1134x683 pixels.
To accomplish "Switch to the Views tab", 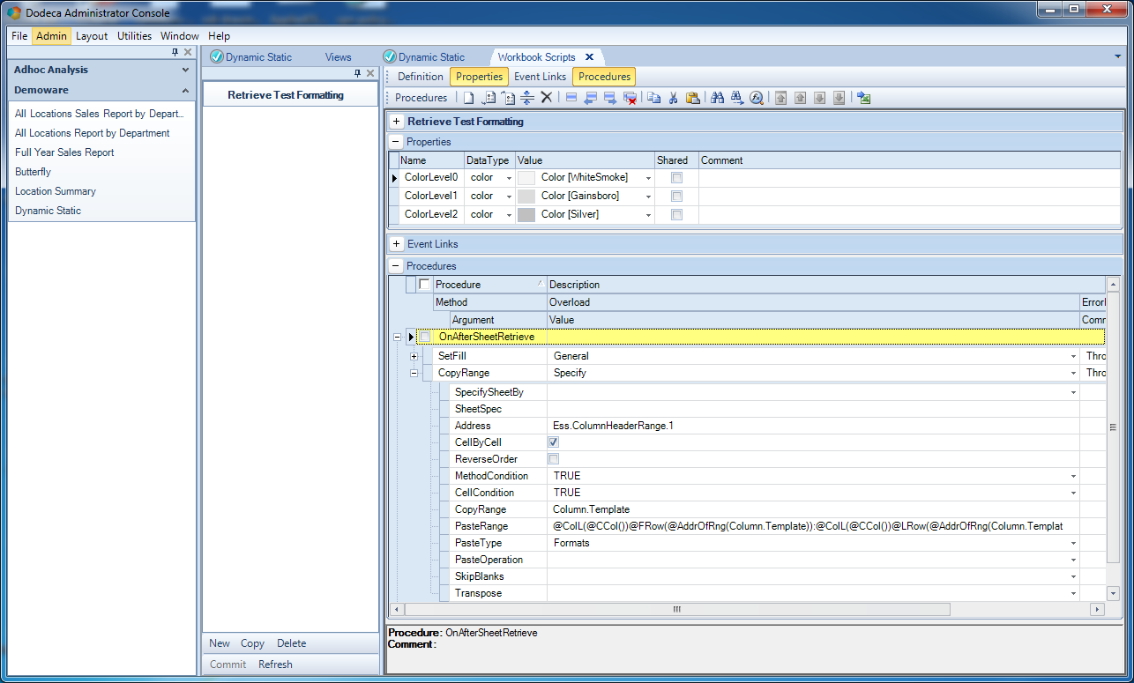I will tap(338, 57).
